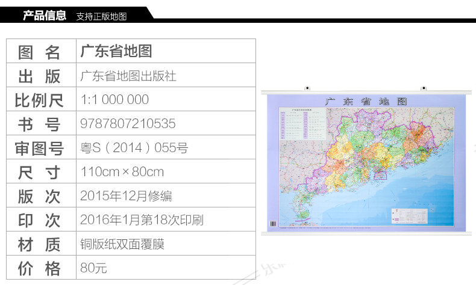The image size is (476, 285).
Task: Select the 印次 label cell
Action: coord(42,219)
